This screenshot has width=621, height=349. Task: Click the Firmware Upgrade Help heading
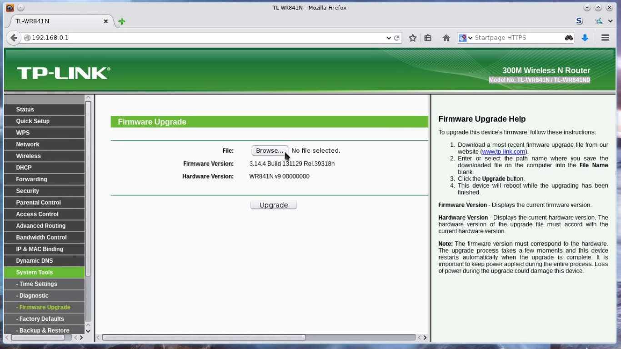pos(482,119)
